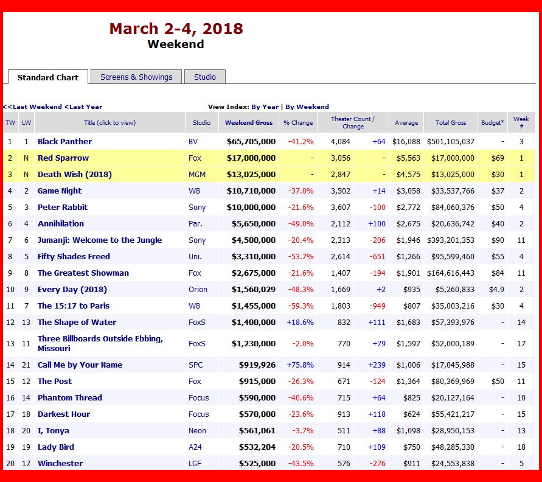
Task: Select Black Panther total gross $501,105,037
Action: click(x=451, y=141)
